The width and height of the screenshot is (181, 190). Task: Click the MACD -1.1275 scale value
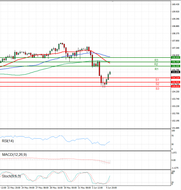pos(175,168)
